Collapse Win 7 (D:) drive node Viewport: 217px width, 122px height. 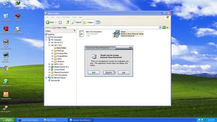(x=49, y=45)
